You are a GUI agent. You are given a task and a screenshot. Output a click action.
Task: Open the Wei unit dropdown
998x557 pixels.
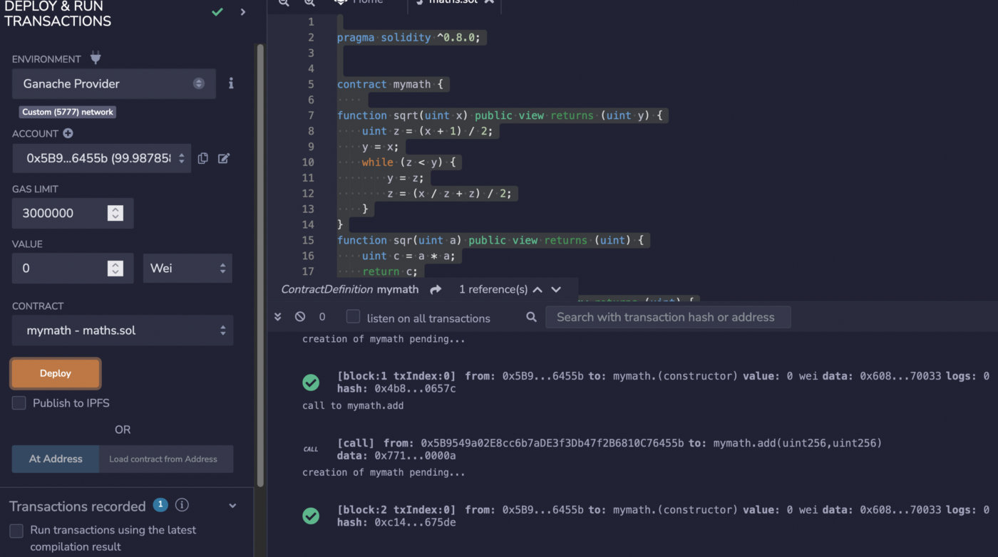coord(187,269)
